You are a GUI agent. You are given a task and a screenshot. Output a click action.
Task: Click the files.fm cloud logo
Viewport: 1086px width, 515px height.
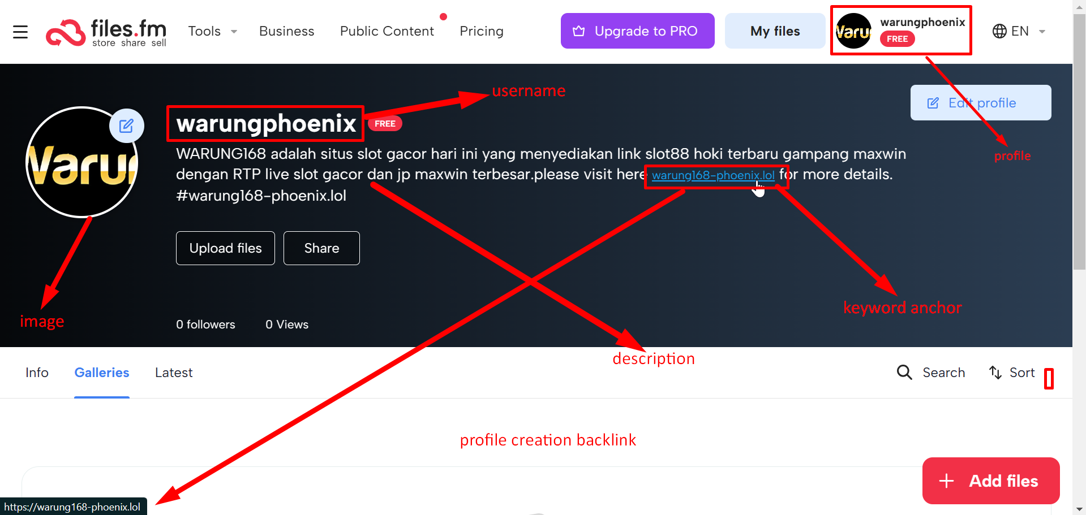coord(66,33)
